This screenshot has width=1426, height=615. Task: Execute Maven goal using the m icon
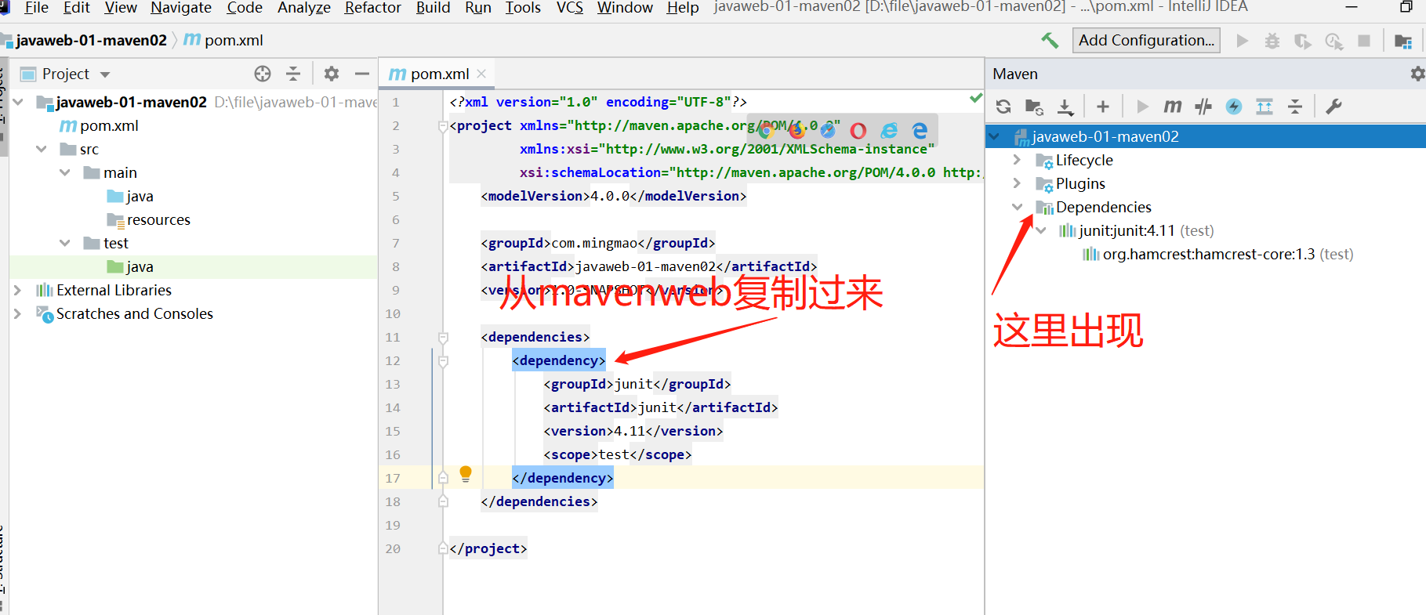click(x=1172, y=107)
